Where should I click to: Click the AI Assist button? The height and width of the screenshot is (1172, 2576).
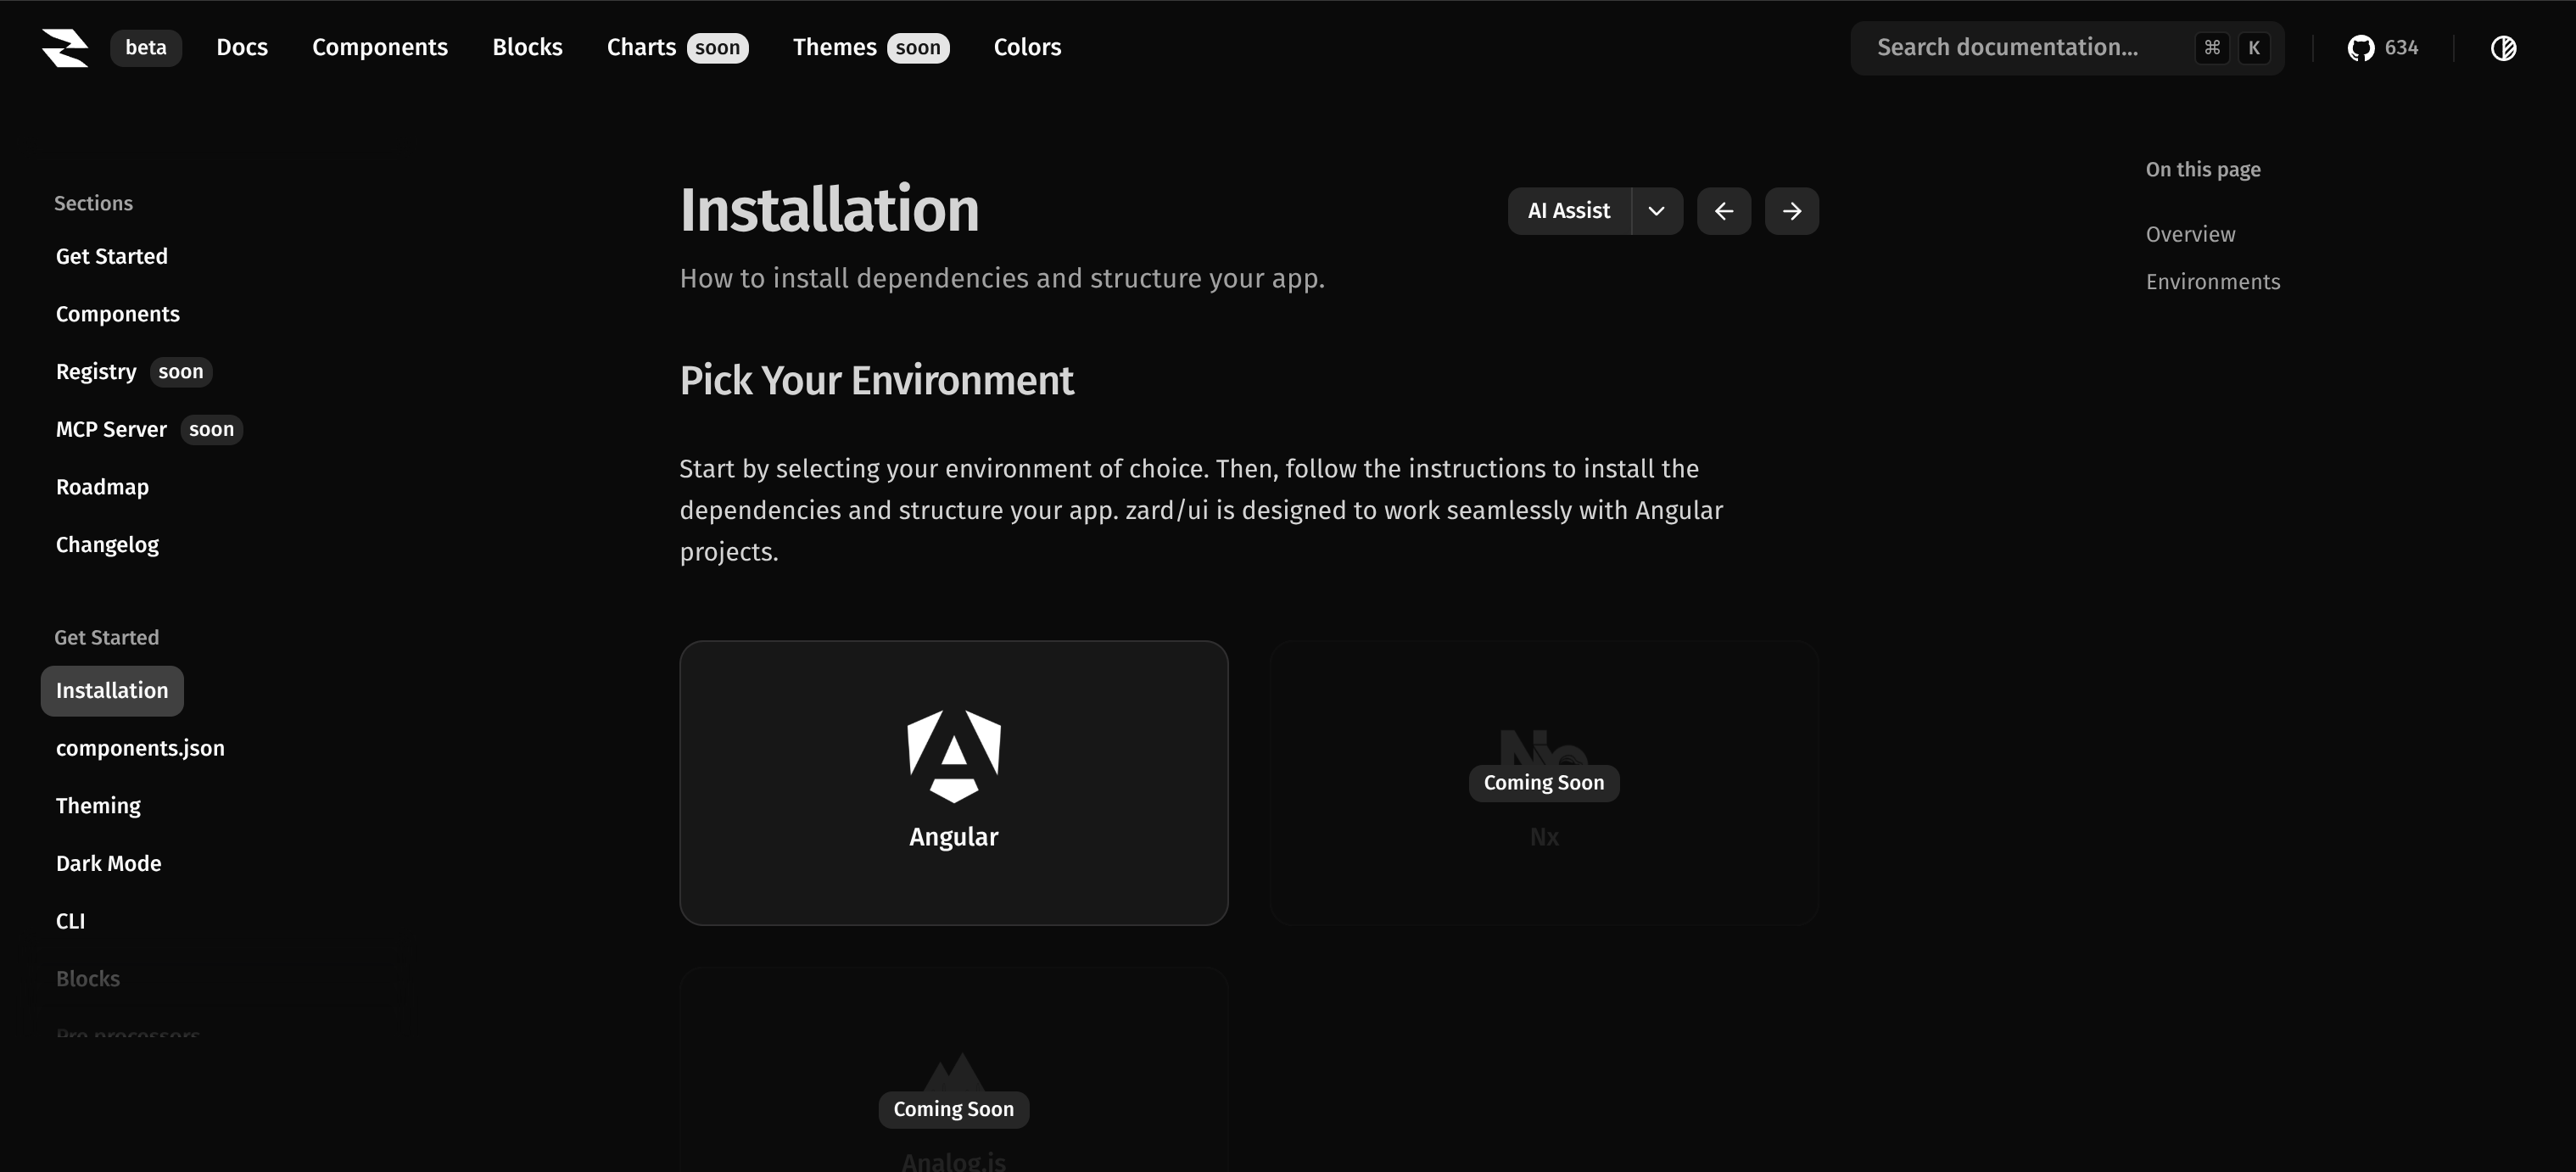tap(1569, 211)
